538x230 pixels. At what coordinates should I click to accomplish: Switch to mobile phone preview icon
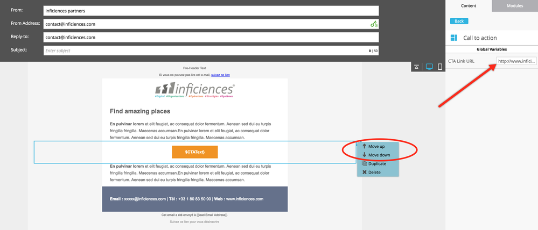440,67
